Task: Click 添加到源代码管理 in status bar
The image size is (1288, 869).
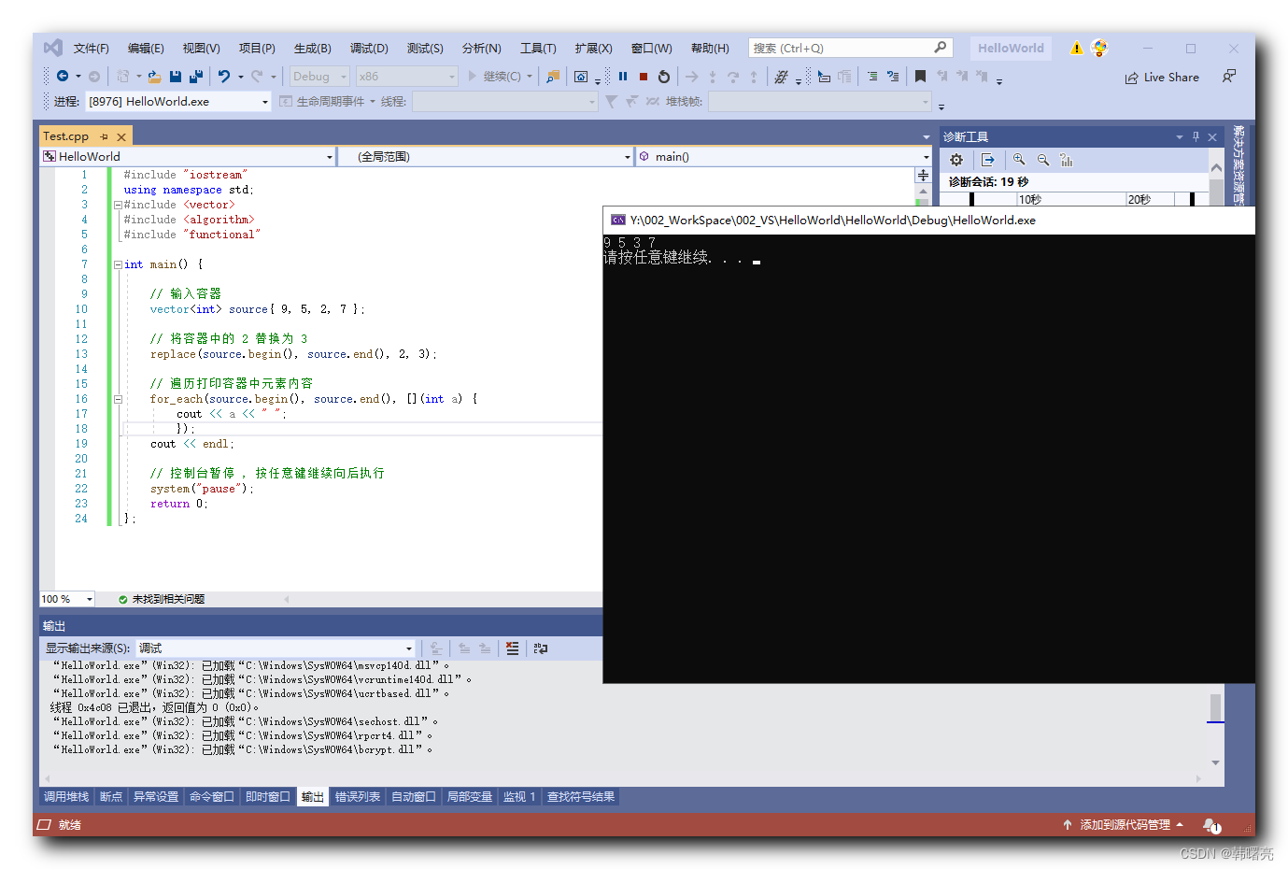Action: 1124,825
